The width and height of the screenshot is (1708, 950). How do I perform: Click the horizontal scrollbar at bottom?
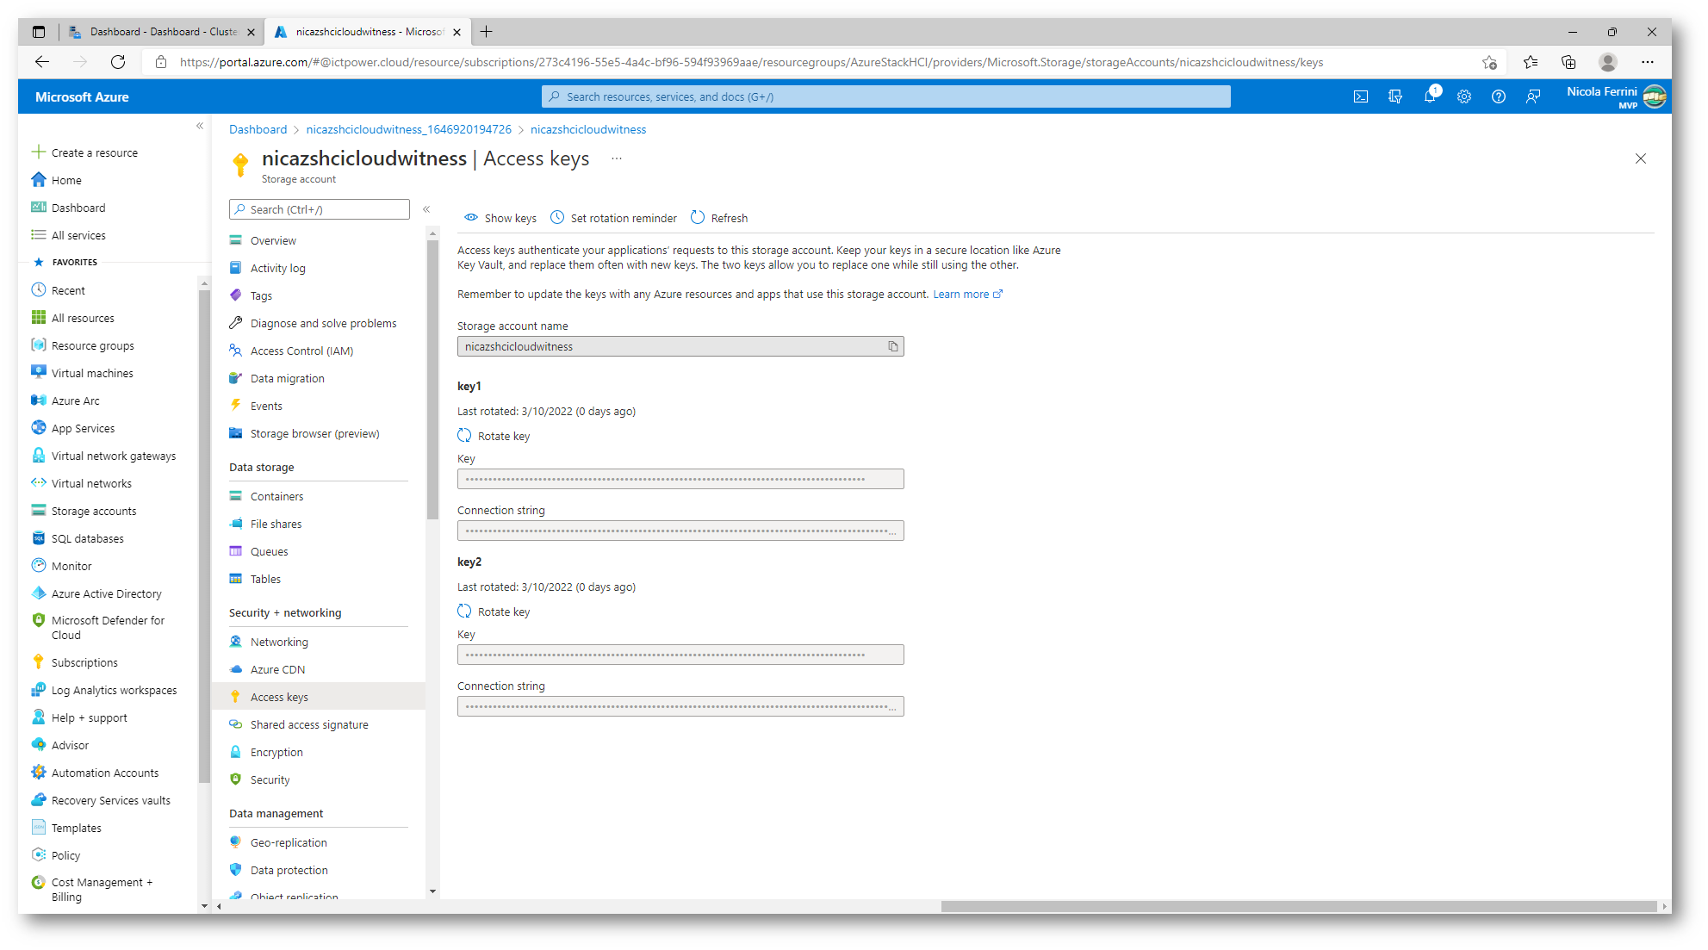[x=1297, y=906]
